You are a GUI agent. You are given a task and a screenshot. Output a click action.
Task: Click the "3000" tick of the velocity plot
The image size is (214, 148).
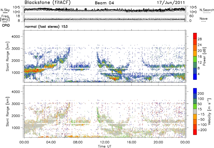(16, 104)
